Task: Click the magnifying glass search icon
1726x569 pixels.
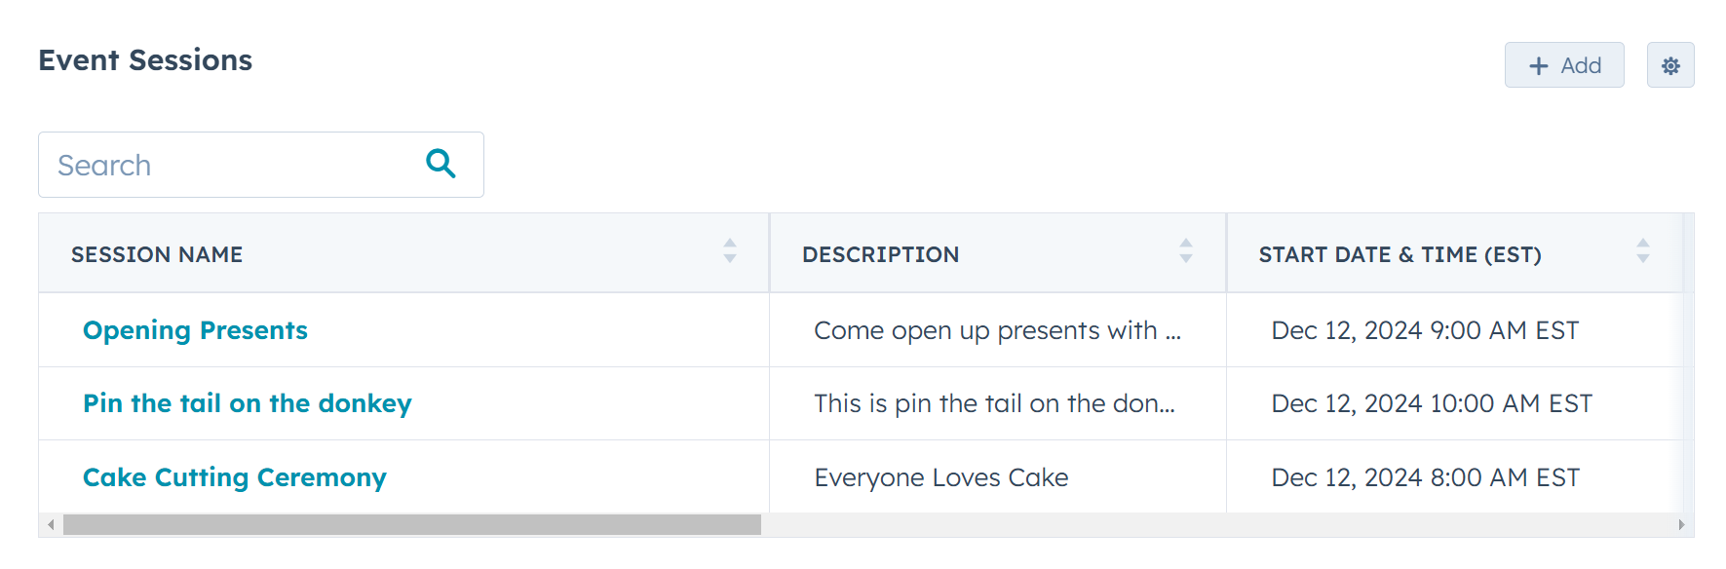Action: [x=441, y=164]
